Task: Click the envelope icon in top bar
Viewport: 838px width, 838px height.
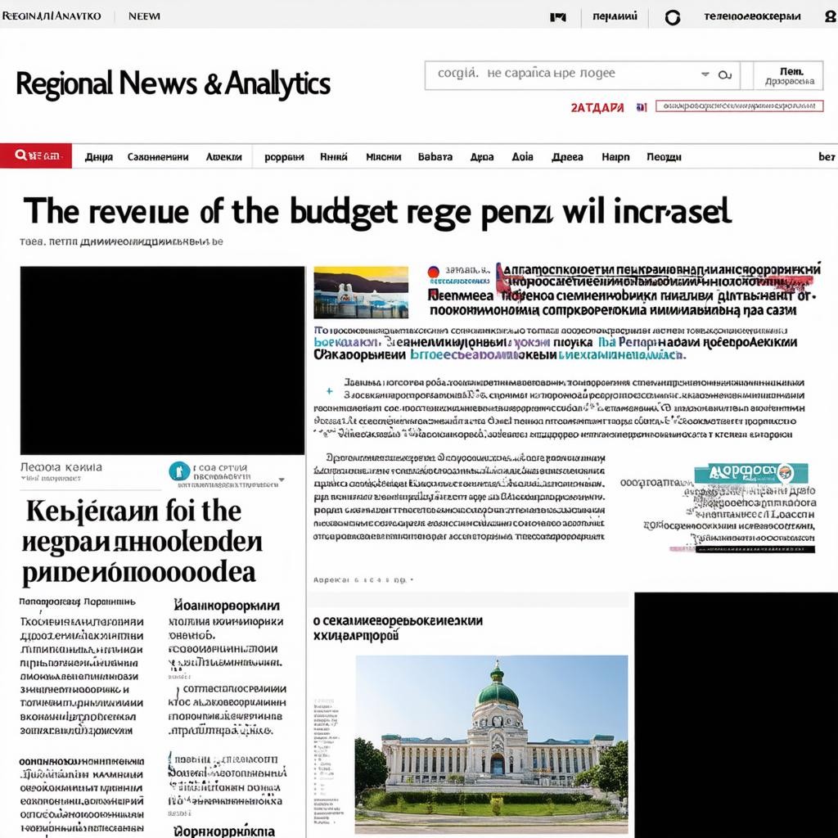Action: [558, 16]
